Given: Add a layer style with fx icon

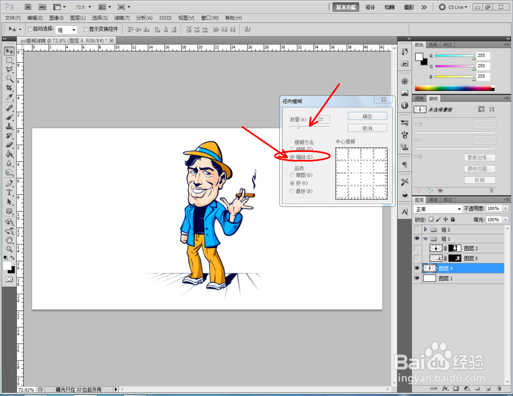Looking at the screenshot, I should pyautogui.click(x=445, y=388).
